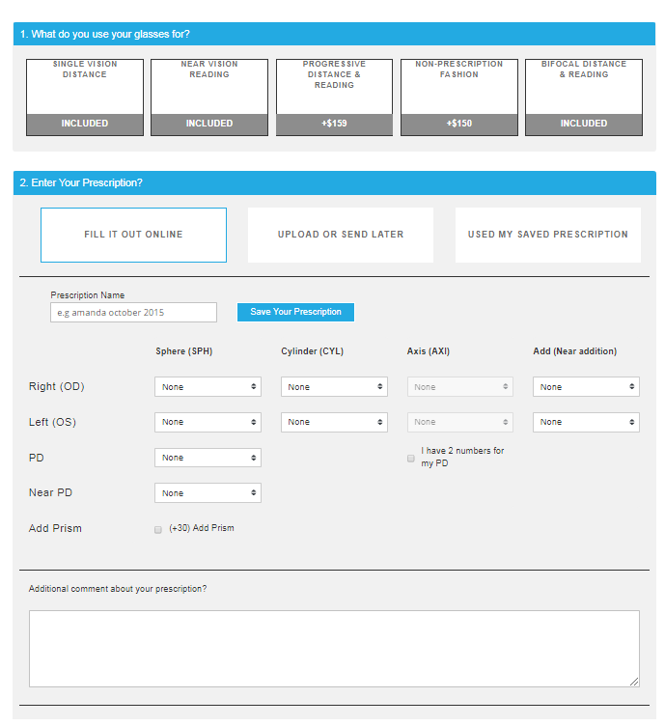665x726 pixels.
Task: Select Used My Saved Prescription tab
Action: 548,235
